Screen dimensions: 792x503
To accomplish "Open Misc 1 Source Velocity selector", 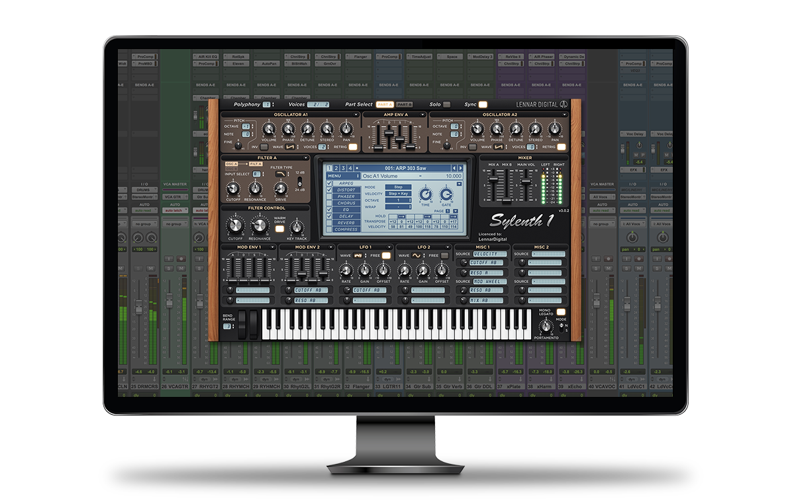I will coord(491,254).
